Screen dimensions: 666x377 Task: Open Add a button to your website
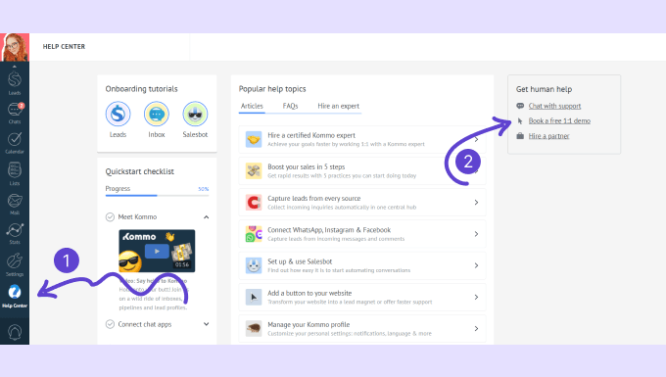pyautogui.click(x=362, y=297)
